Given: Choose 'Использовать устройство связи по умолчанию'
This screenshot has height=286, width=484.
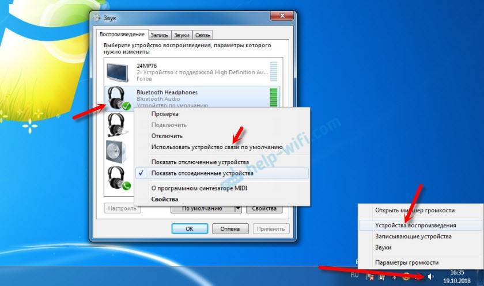Looking at the screenshot, I should 217,147.
